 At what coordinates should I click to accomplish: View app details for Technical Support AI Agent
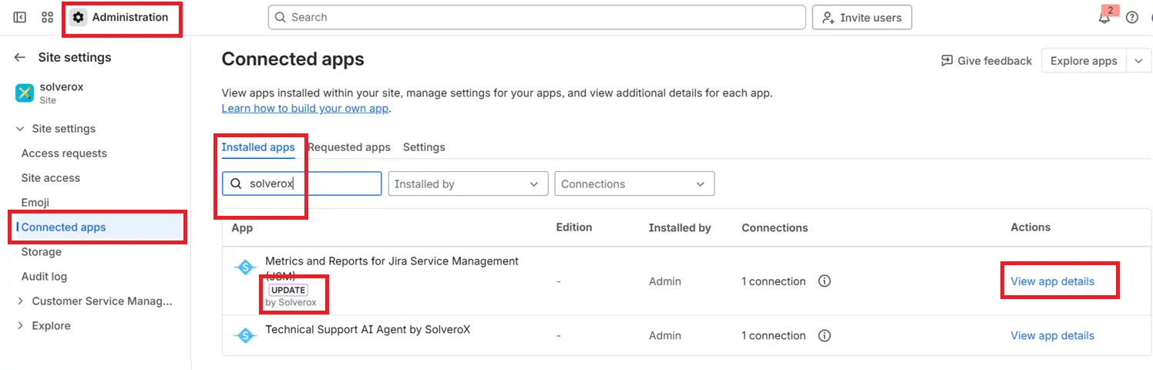1052,335
